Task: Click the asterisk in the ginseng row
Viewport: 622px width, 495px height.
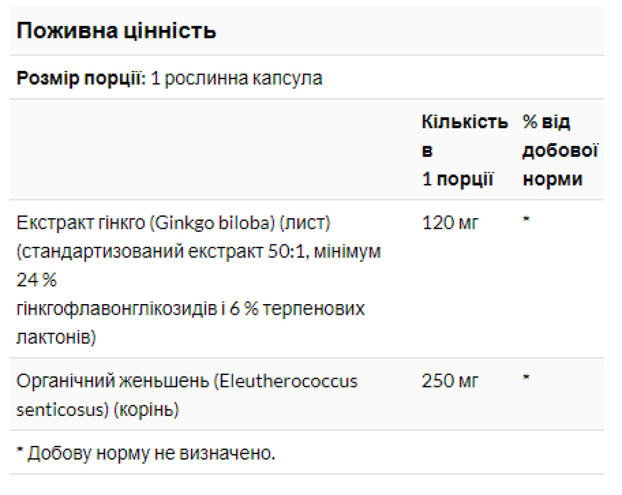Action: [526, 379]
